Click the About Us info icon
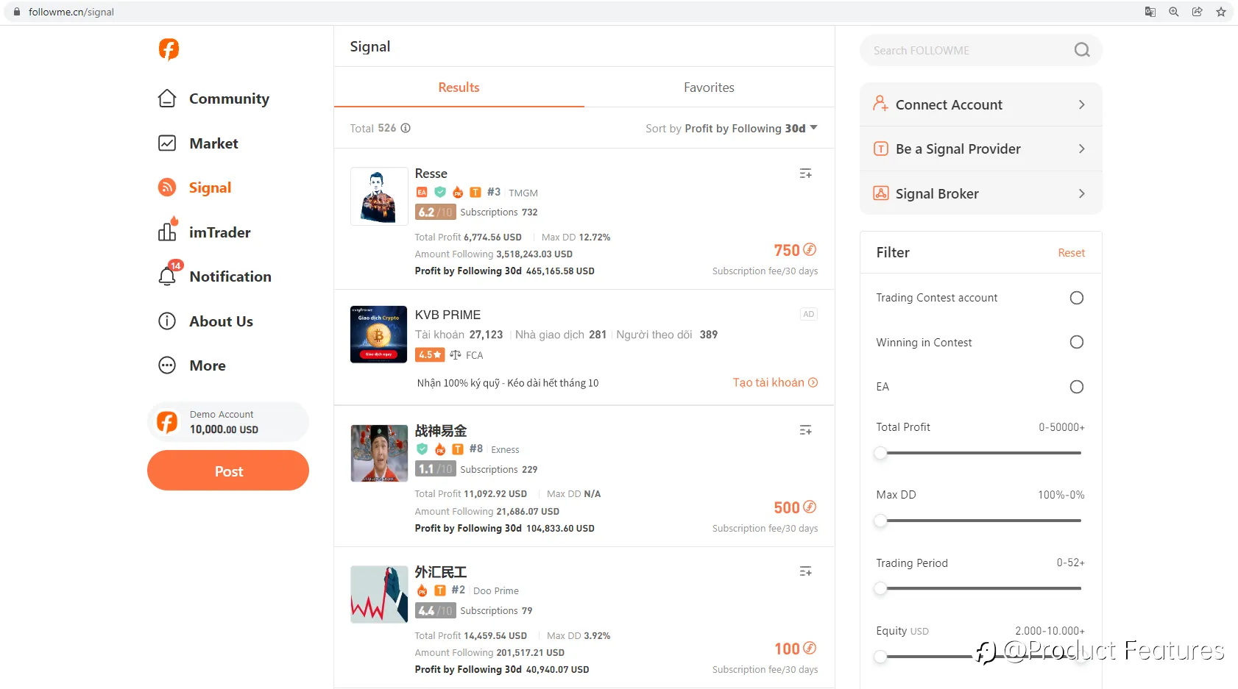This screenshot has height=689, width=1238. tap(167, 321)
